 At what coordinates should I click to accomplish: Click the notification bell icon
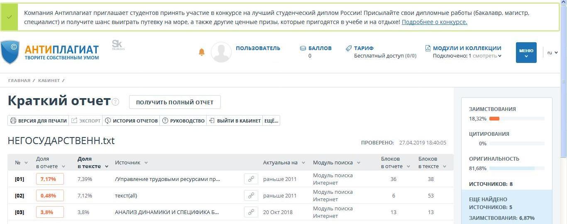point(202,52)
